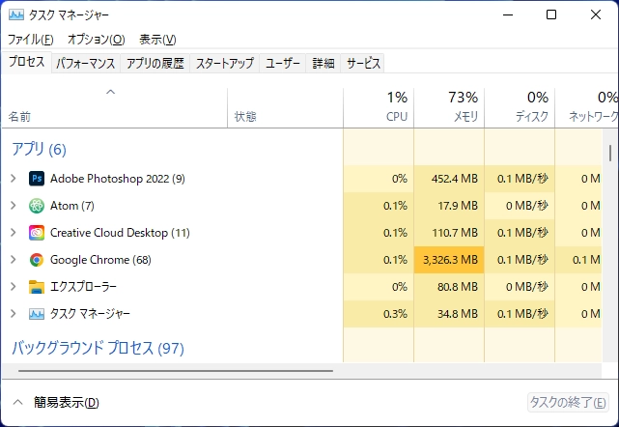Expand the タスク マネージャー process row
The image size is (619, 427).
tap(13, 314)
